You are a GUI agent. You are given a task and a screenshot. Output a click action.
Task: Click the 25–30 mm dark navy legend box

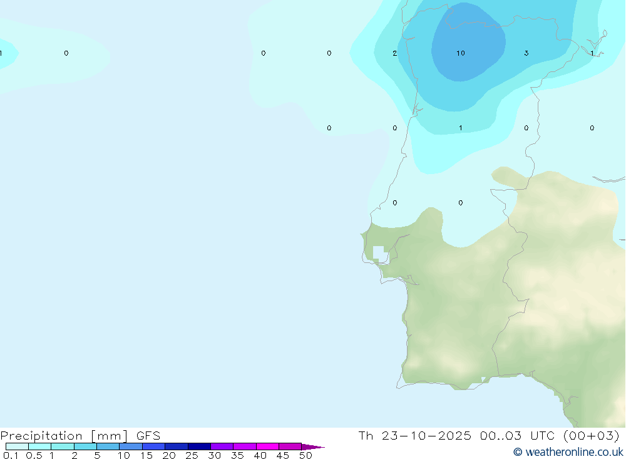(199, 446)
